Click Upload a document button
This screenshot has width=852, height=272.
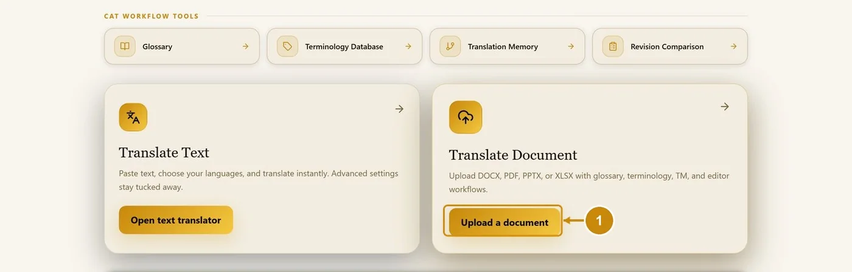tap(505, 222)
